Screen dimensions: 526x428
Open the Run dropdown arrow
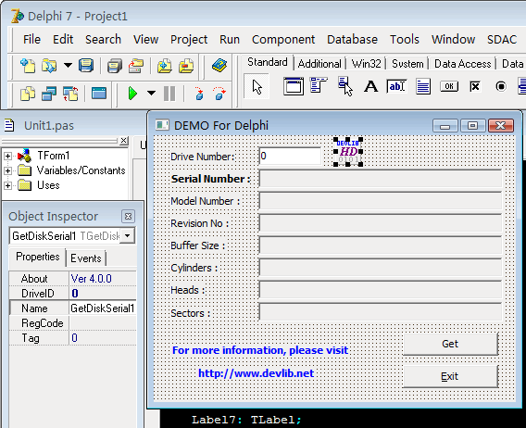pos(151,93)
